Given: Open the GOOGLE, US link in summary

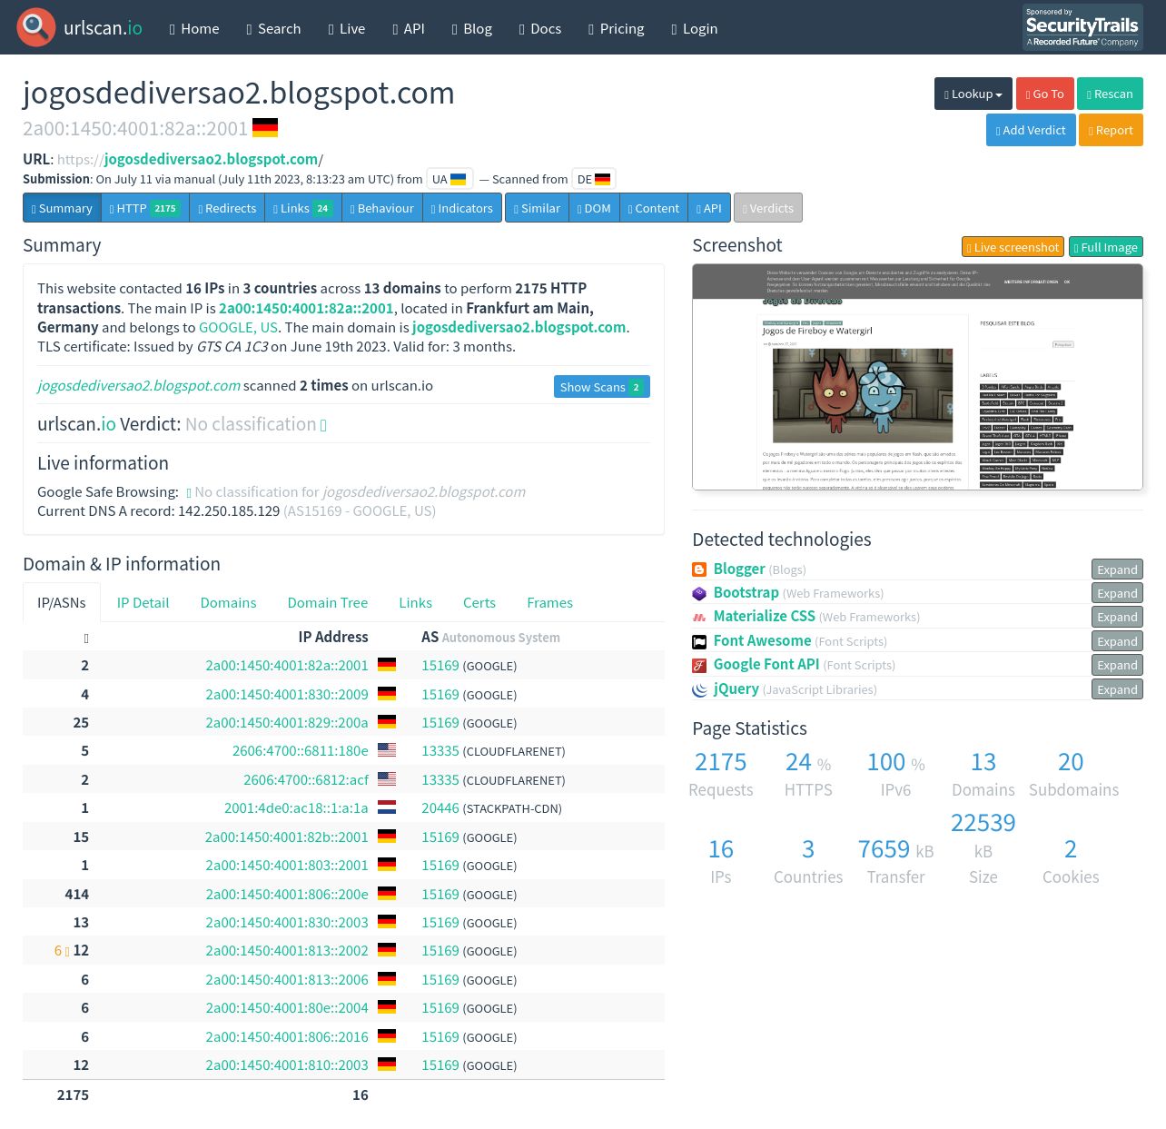Looking at the screenshot, I should click(239, 327).
